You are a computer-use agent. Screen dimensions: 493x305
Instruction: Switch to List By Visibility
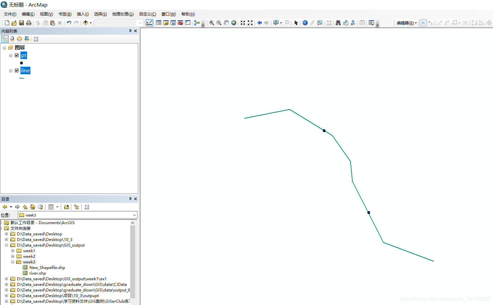coord(19,39)
